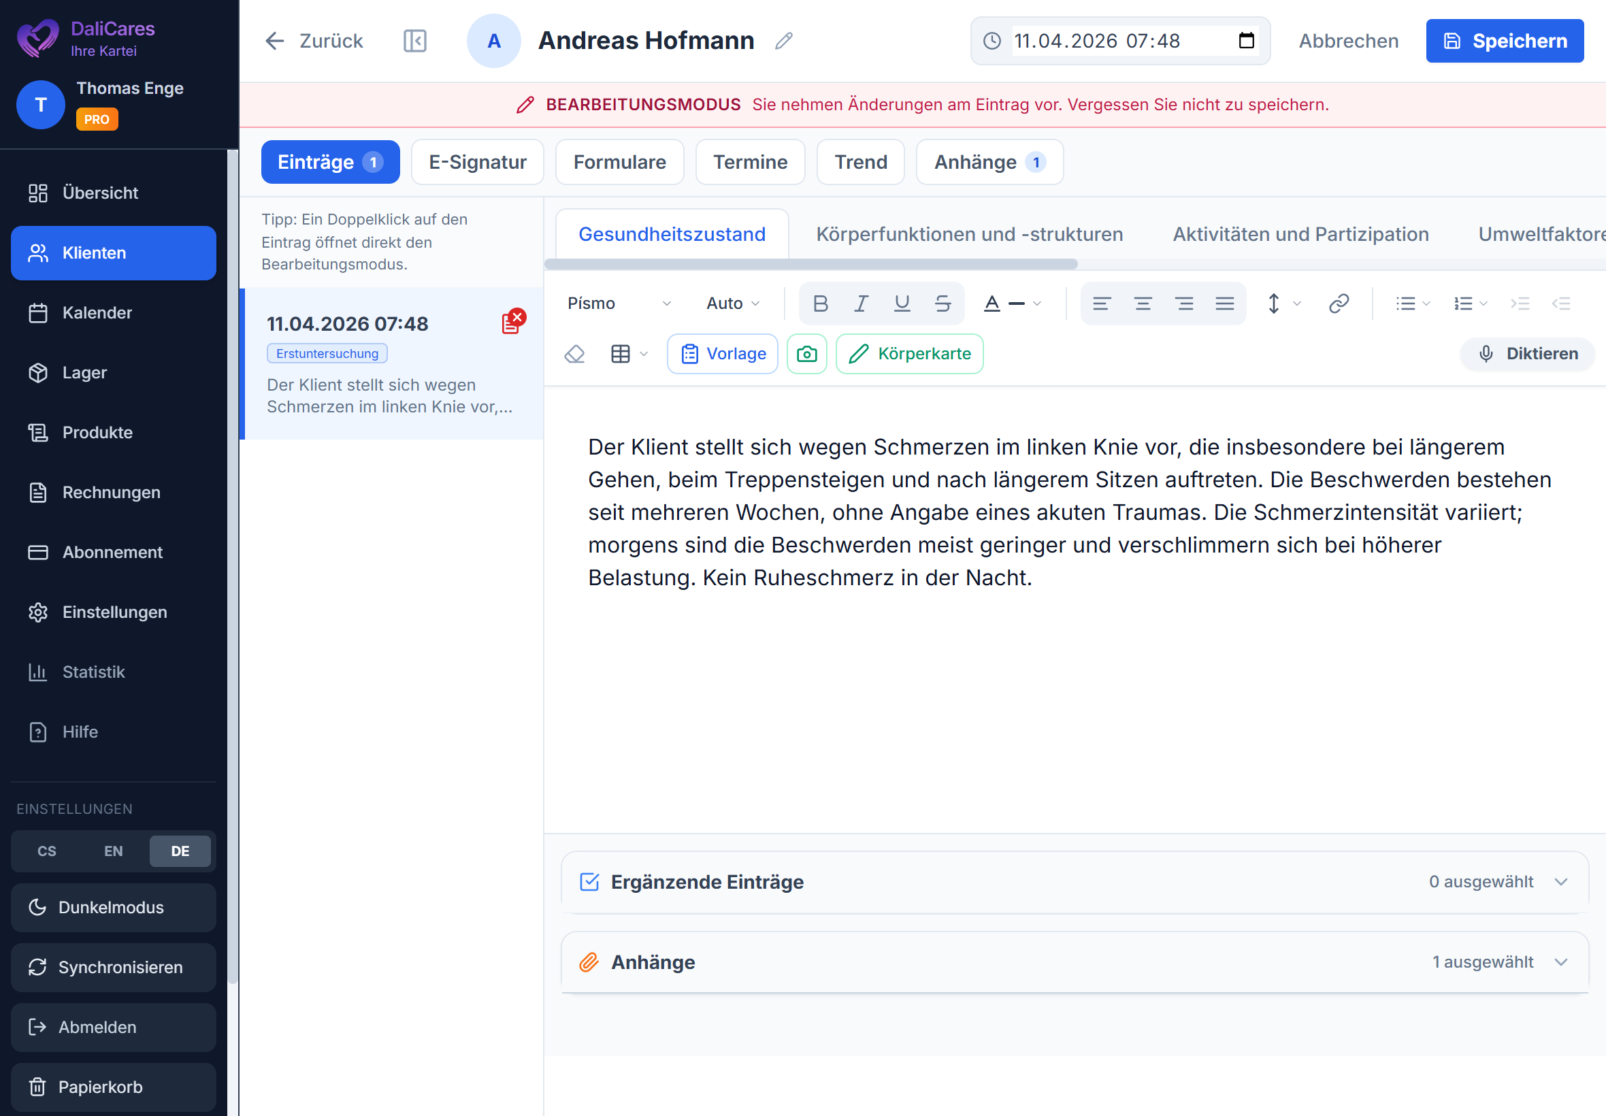Toggle Dunkelmodus dark mode
This screenshot has width=1606, height=1116.
(x=113, y=908)
